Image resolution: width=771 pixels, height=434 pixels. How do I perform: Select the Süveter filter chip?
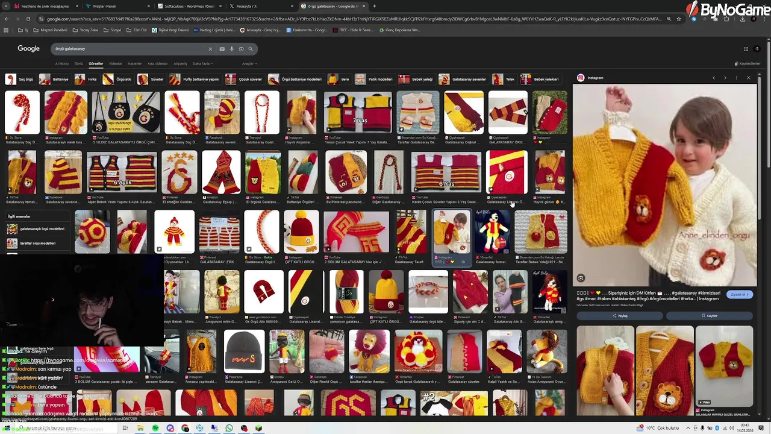coord(151,79)
